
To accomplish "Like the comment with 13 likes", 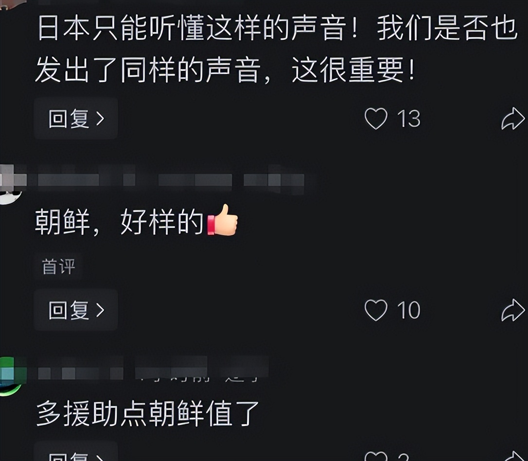I will (x=376, y=119).
